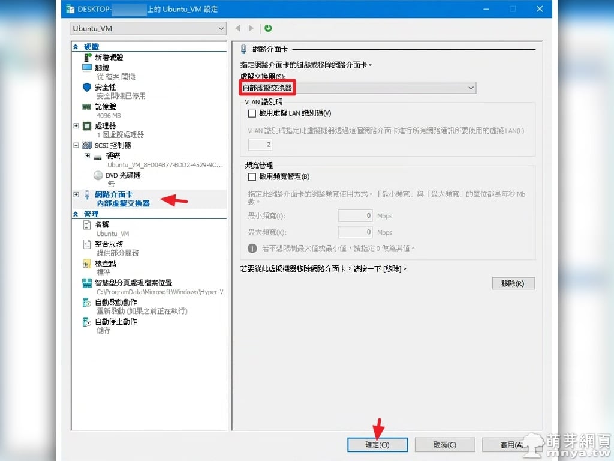Viewport: 614px width, 461px height.
Task: Click the green refresh icon in toolbar
Action: tap(268, 28)
